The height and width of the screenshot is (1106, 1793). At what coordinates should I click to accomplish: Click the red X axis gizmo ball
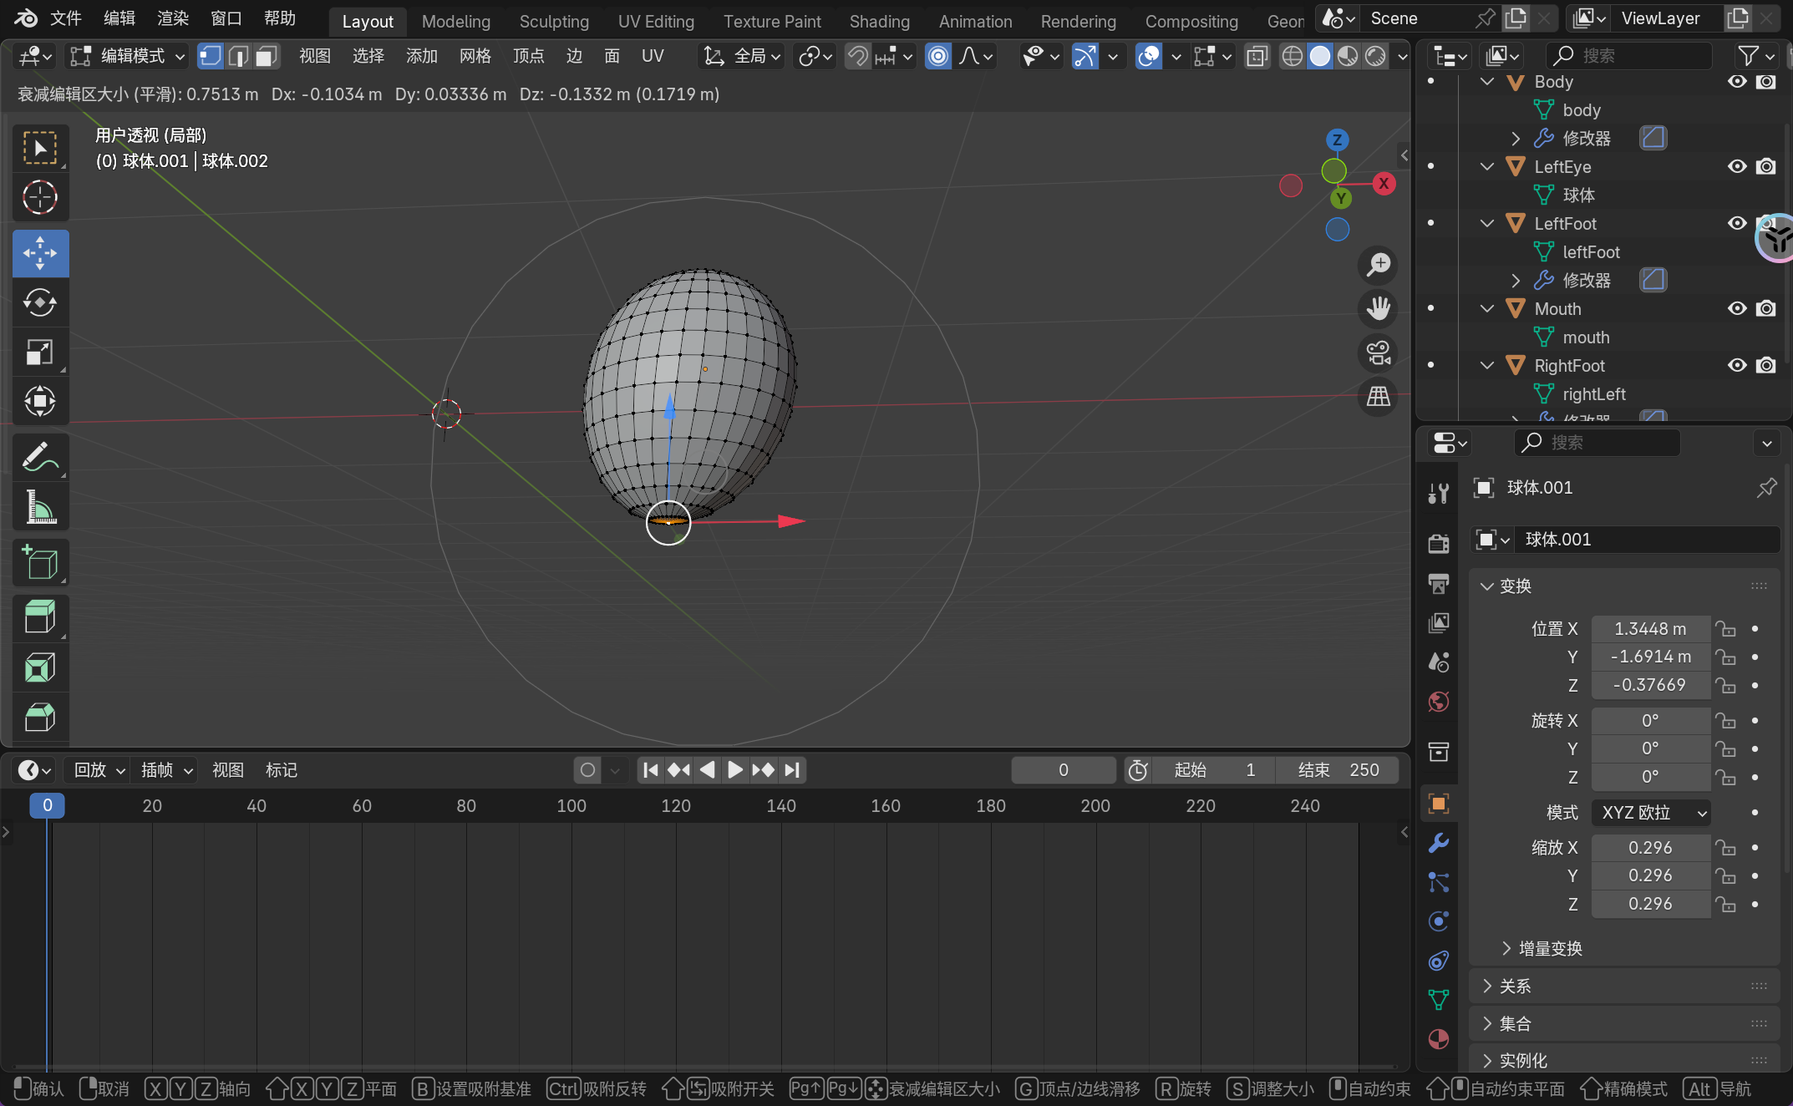(1384, 184)
